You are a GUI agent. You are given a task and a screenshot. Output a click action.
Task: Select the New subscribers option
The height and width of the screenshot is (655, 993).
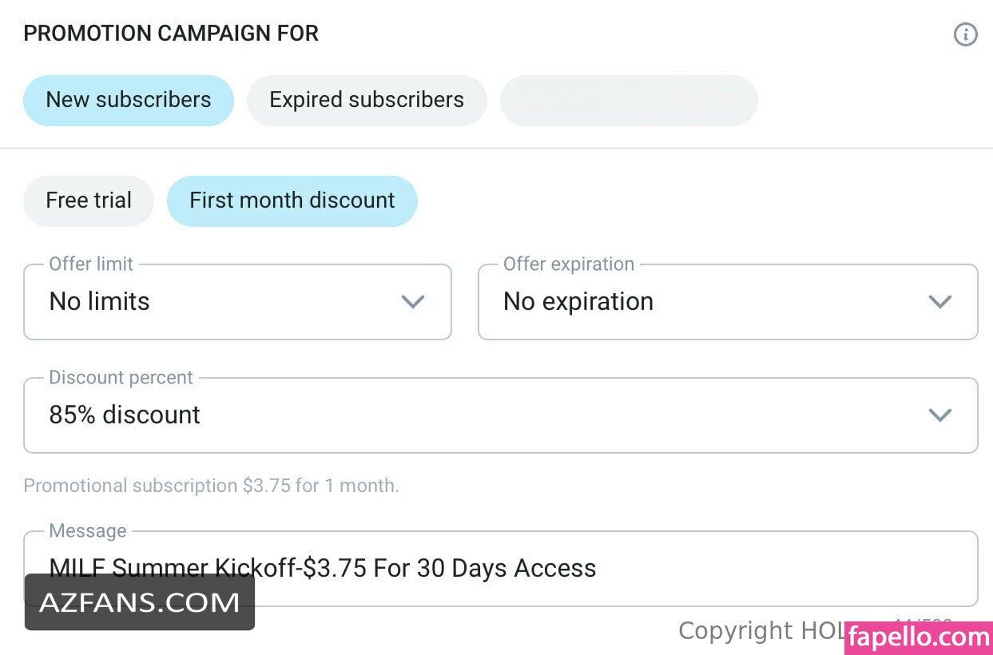[129, 101]
